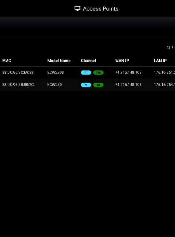Select MAC address 88:DC:96:8B:80:2C
This screenshot has width=175, height=237.
point(18,85)
